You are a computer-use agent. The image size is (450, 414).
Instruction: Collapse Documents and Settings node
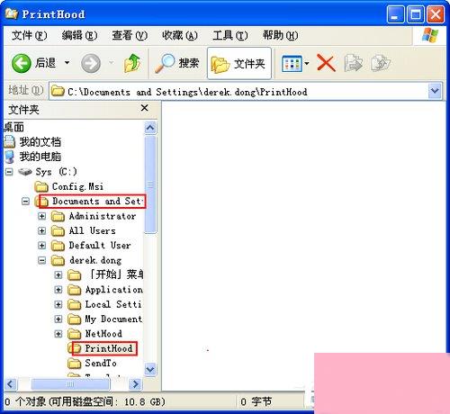(x=26, y=201)
